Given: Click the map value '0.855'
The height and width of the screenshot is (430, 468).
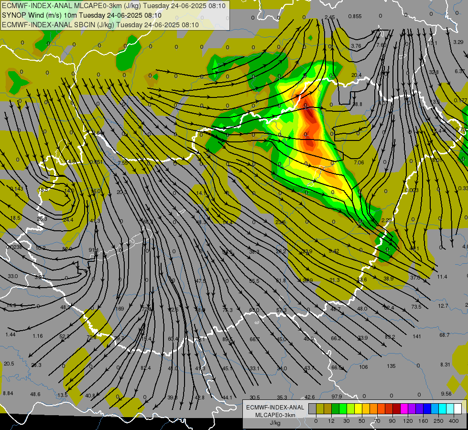Looking at the screenshot, I should click(x=355, y=16).
